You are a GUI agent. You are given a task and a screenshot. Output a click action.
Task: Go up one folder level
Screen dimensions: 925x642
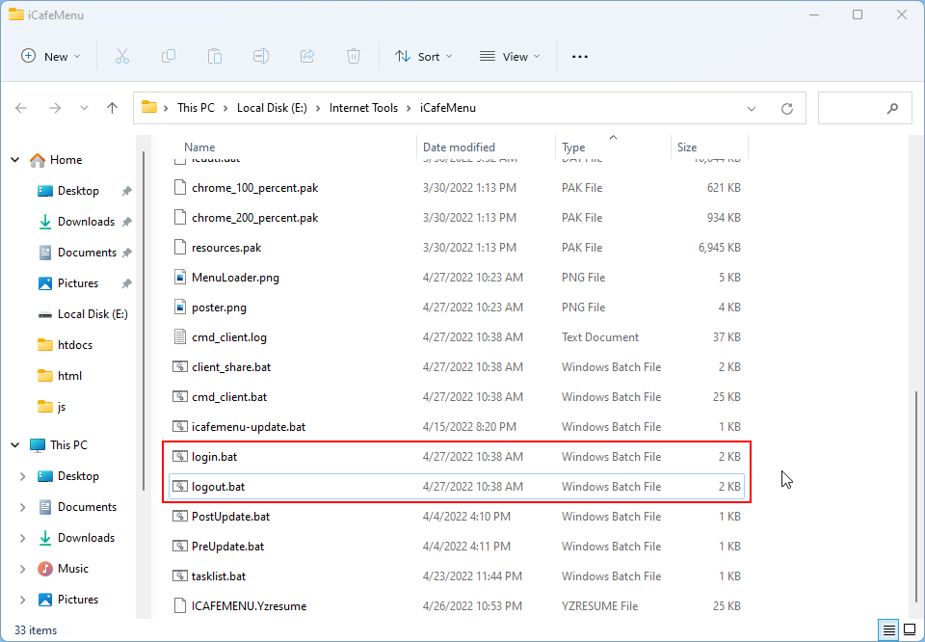pyautogui.click(x=112, y=108)
